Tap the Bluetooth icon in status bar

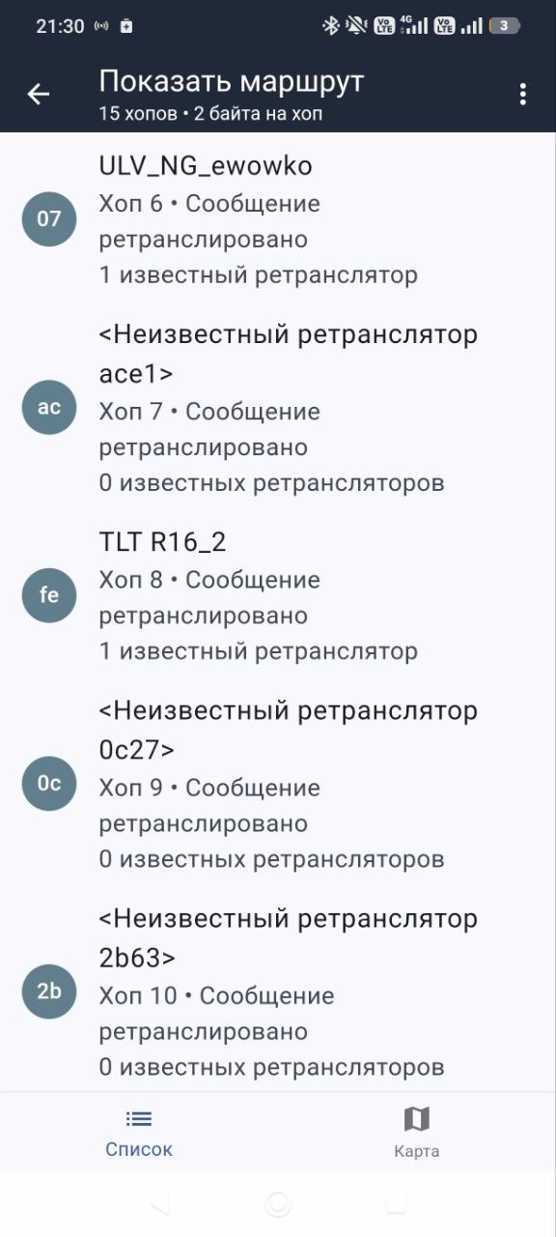[x=331, y=26]
